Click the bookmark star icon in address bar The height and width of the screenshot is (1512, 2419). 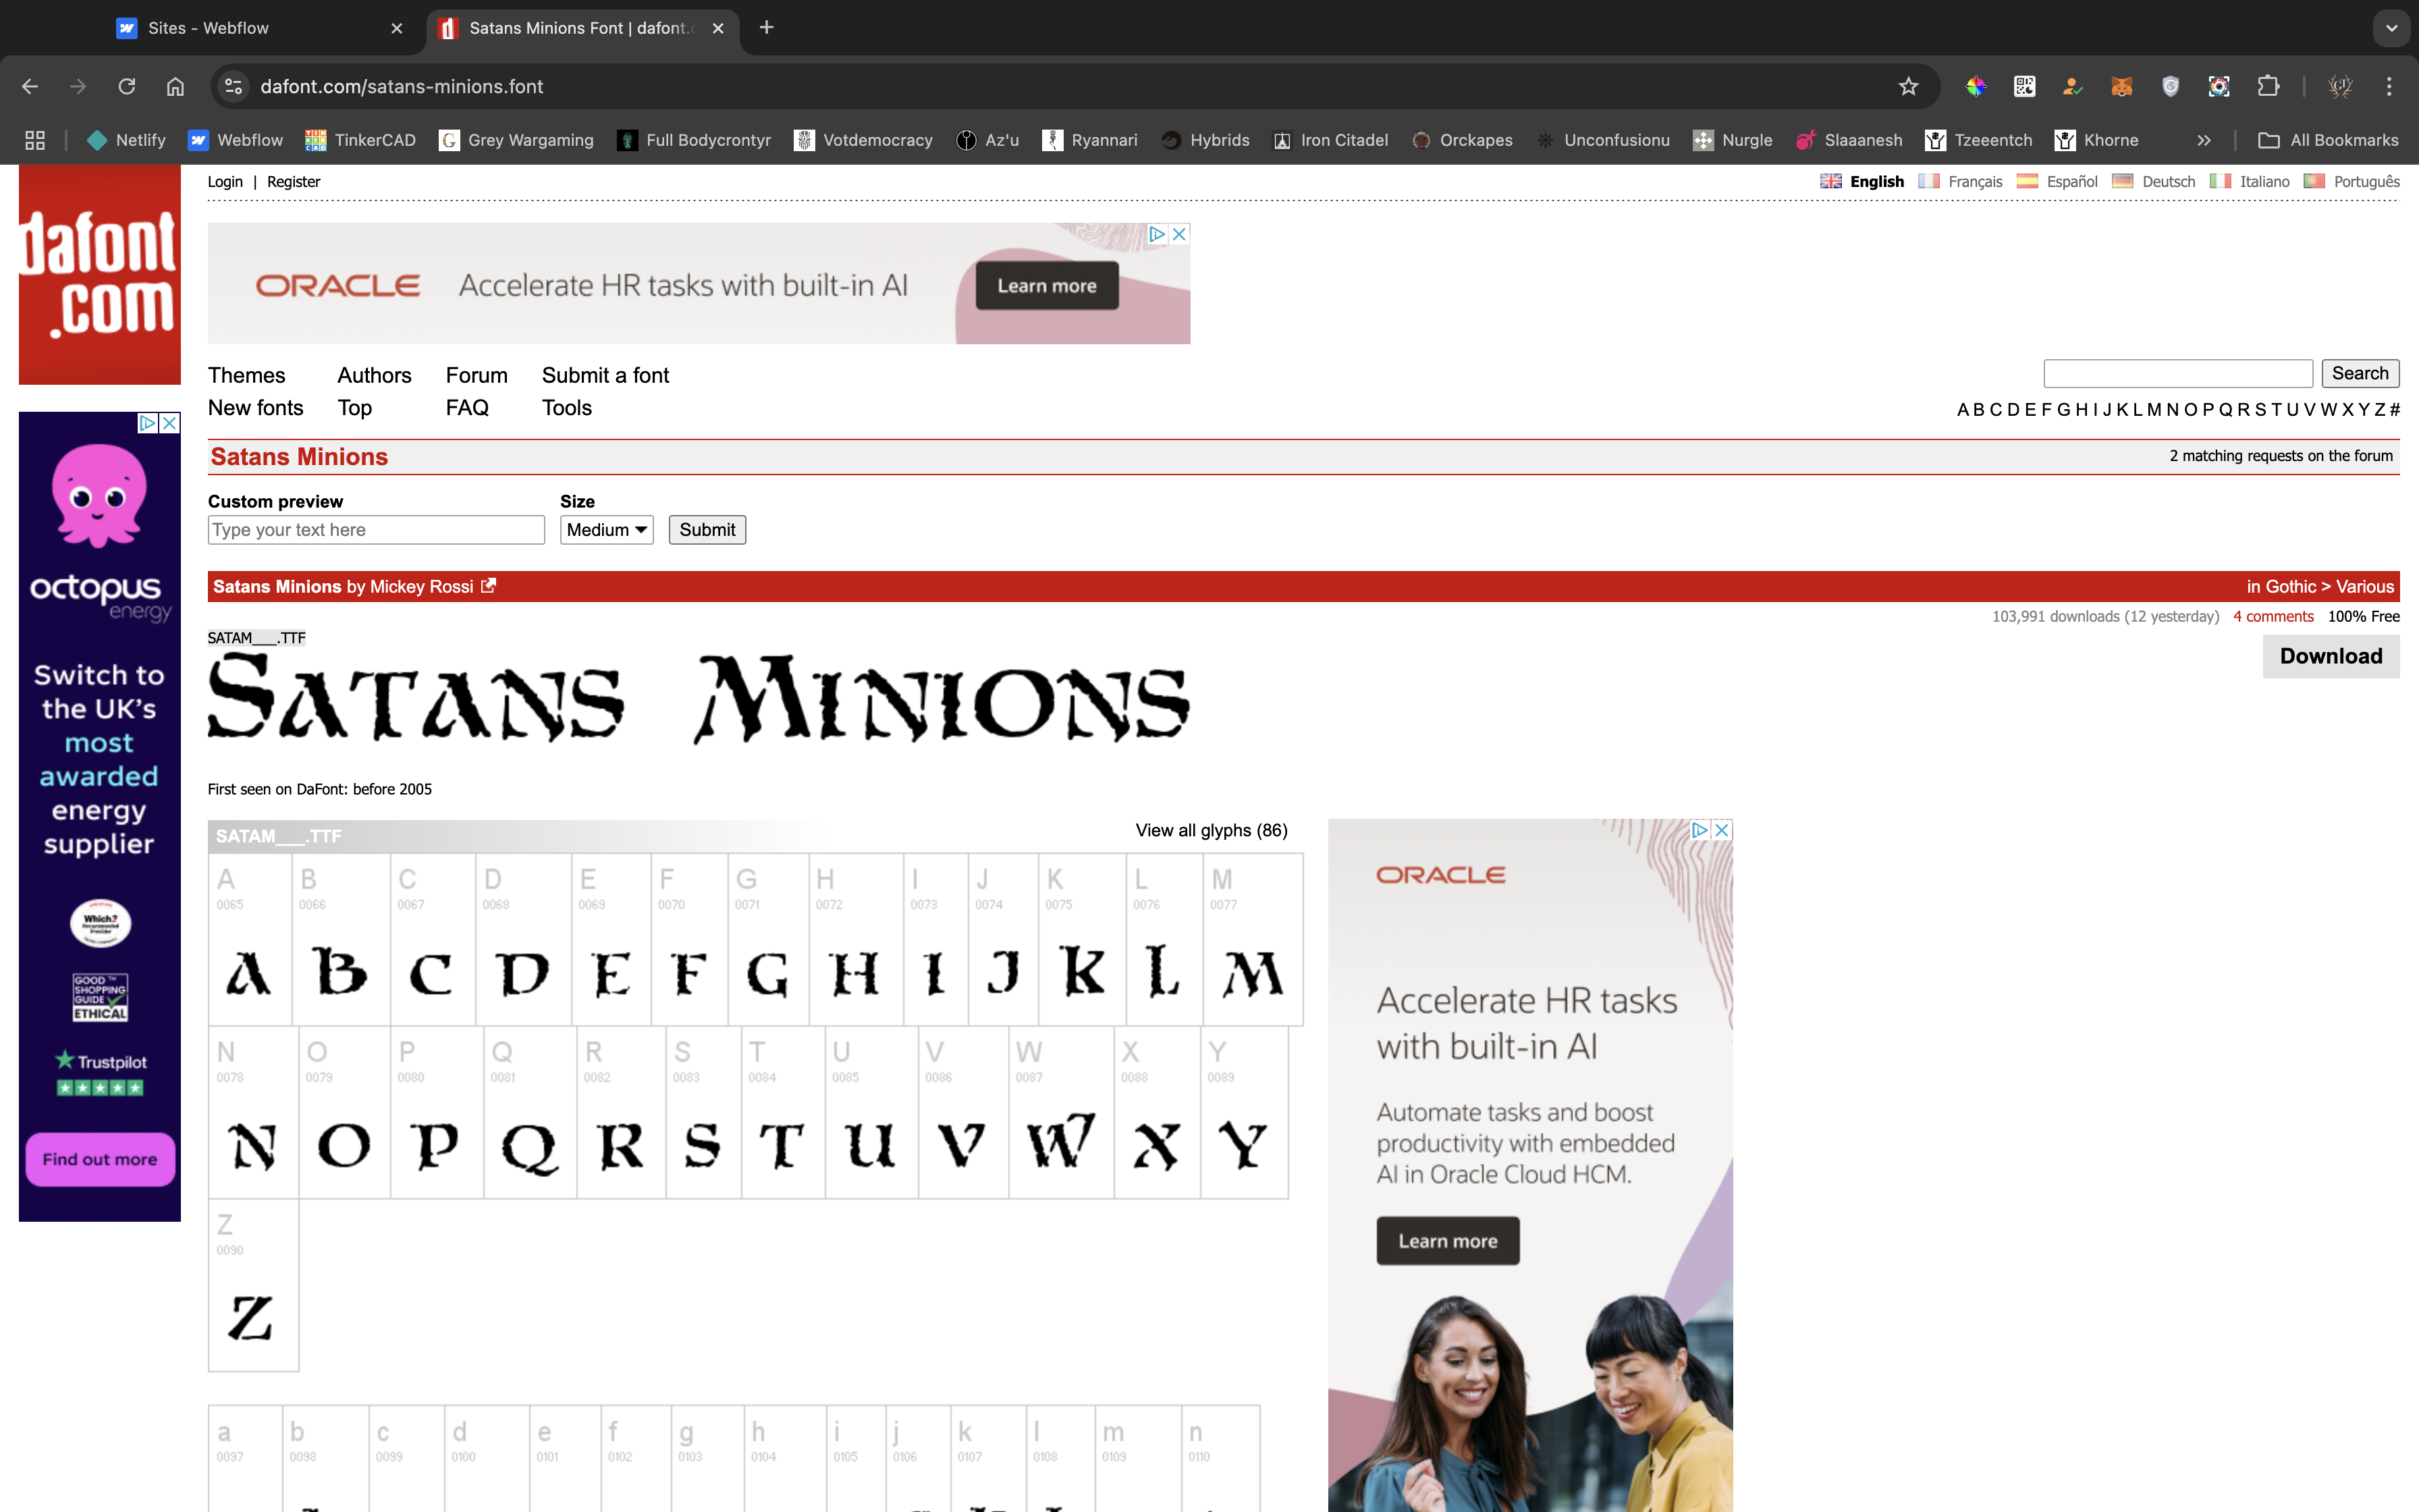point(1908,87)
